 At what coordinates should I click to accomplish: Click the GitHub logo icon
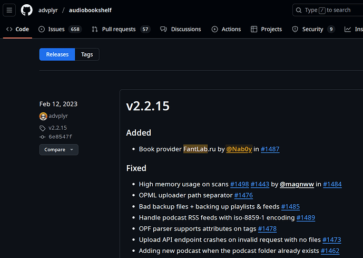tap(26, 10)
